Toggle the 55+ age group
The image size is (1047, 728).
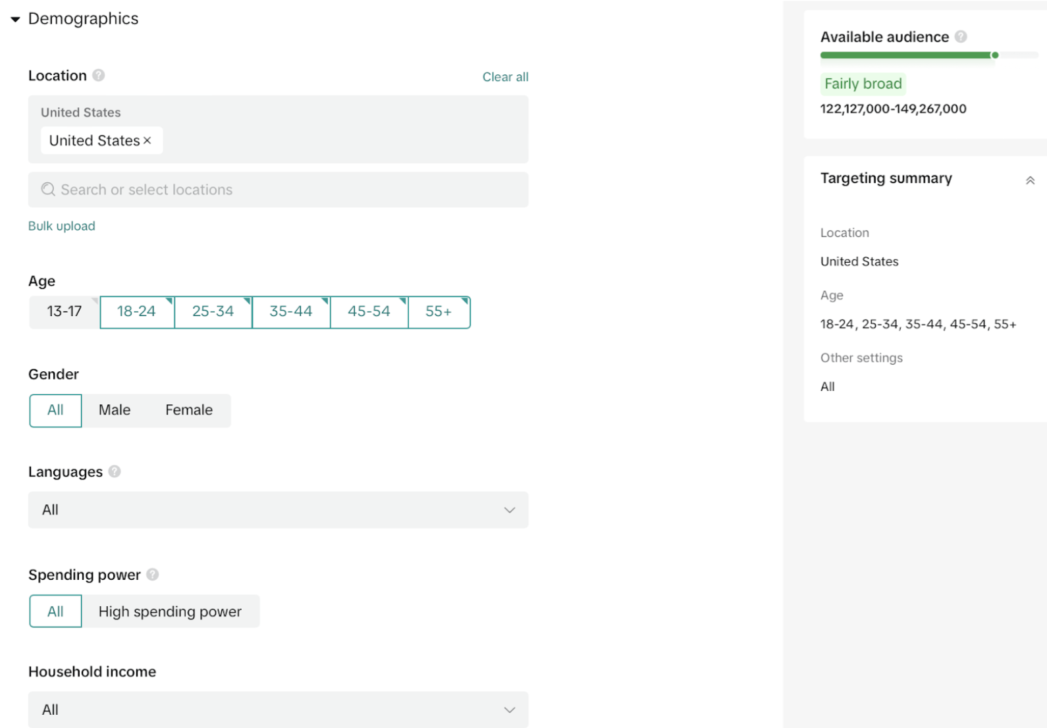[439, 311]
